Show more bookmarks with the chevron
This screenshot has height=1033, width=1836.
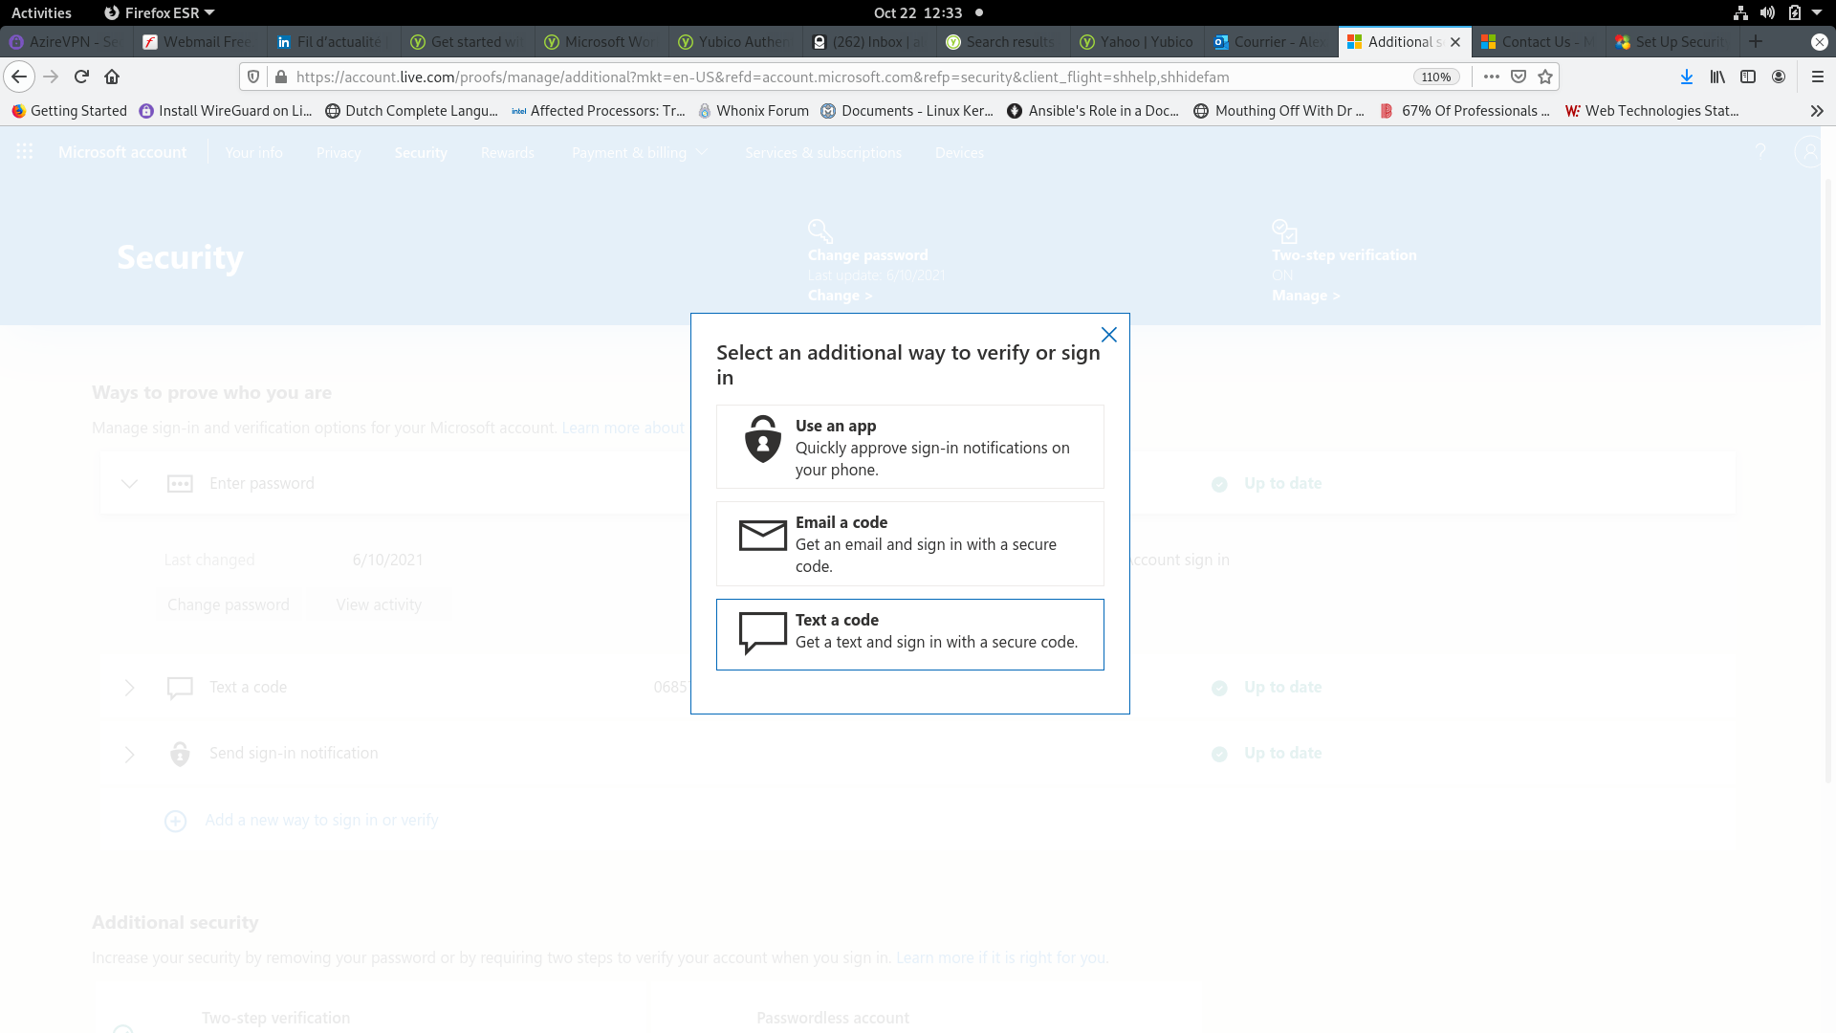[1817, 111]
